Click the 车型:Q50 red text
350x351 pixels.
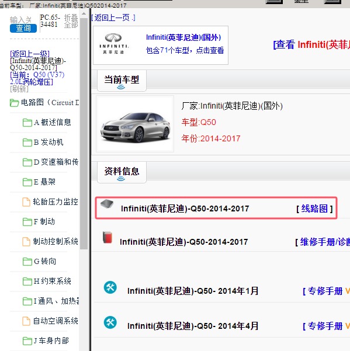point(199,122)
